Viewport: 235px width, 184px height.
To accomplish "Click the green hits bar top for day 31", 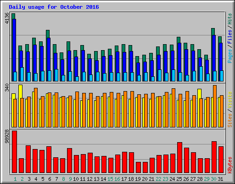I will coord(220,40).
